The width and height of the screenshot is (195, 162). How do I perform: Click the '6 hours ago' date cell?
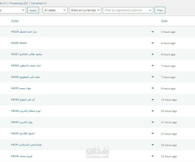pos(168,55)
